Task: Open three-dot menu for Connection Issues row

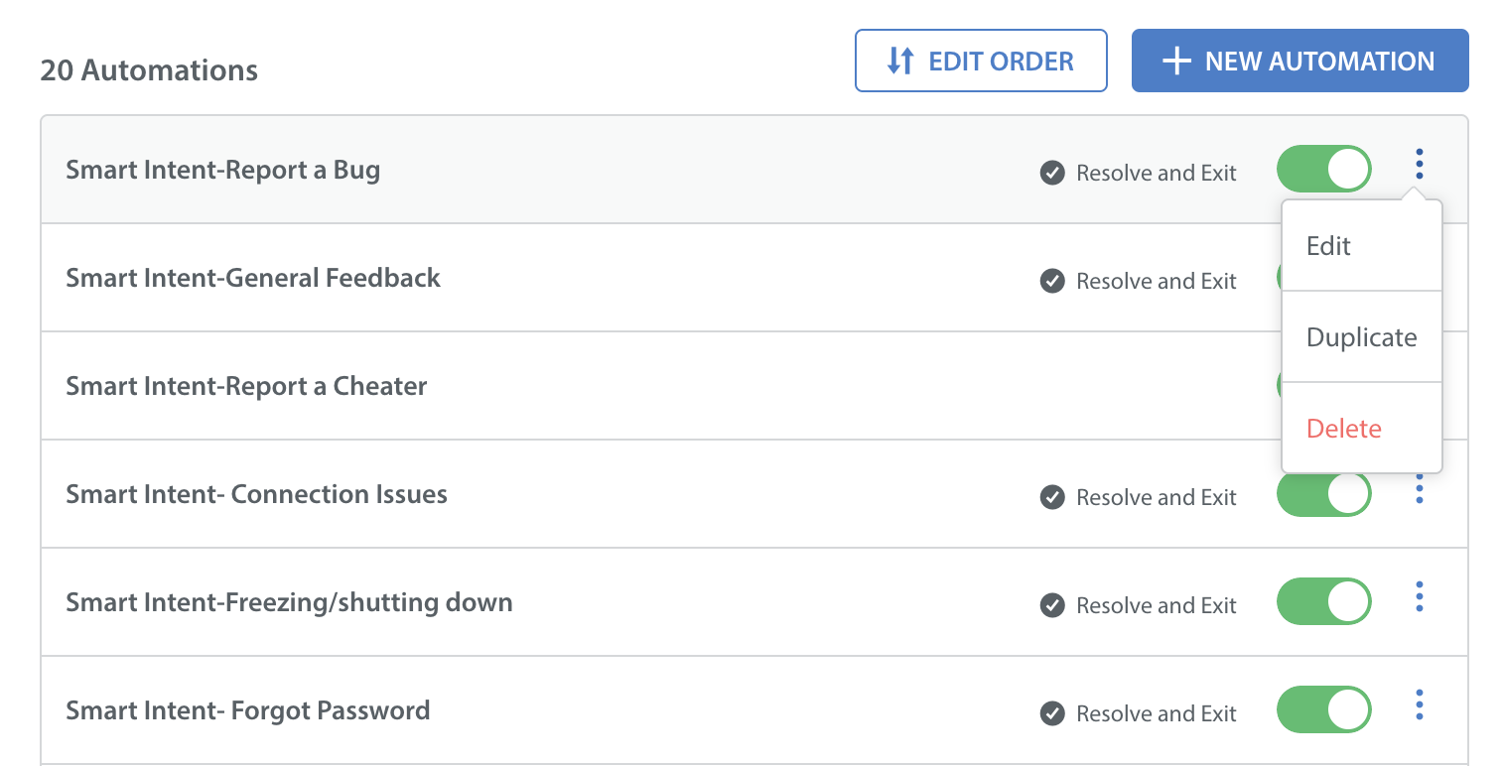Action: (1420, 490)
